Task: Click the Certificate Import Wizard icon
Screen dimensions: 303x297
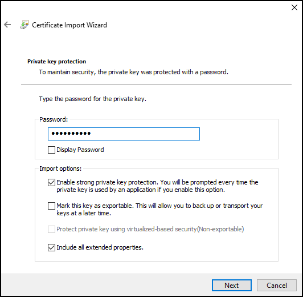Action: (x=24, y=25)
